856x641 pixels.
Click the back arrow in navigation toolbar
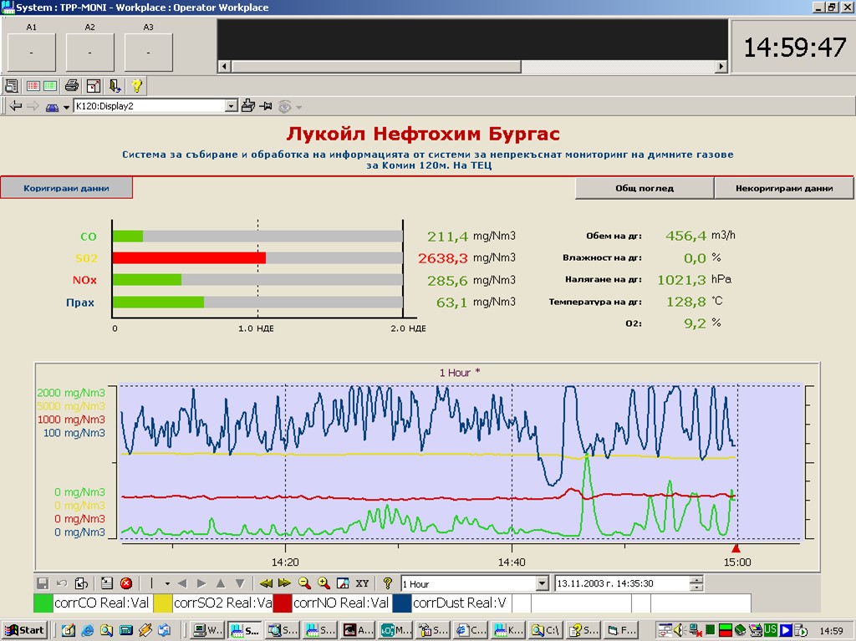16,106
